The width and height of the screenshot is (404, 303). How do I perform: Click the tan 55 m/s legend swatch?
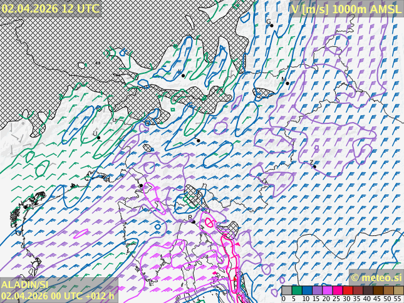pyautogui.click(x=398, y=290)
